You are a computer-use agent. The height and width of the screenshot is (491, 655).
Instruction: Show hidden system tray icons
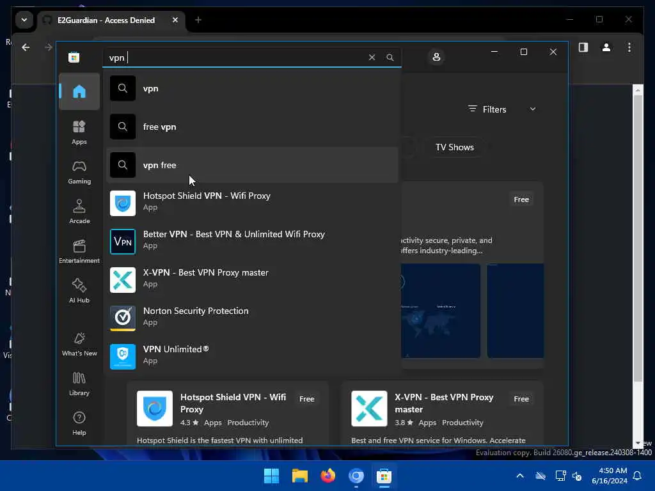(520, 476)
